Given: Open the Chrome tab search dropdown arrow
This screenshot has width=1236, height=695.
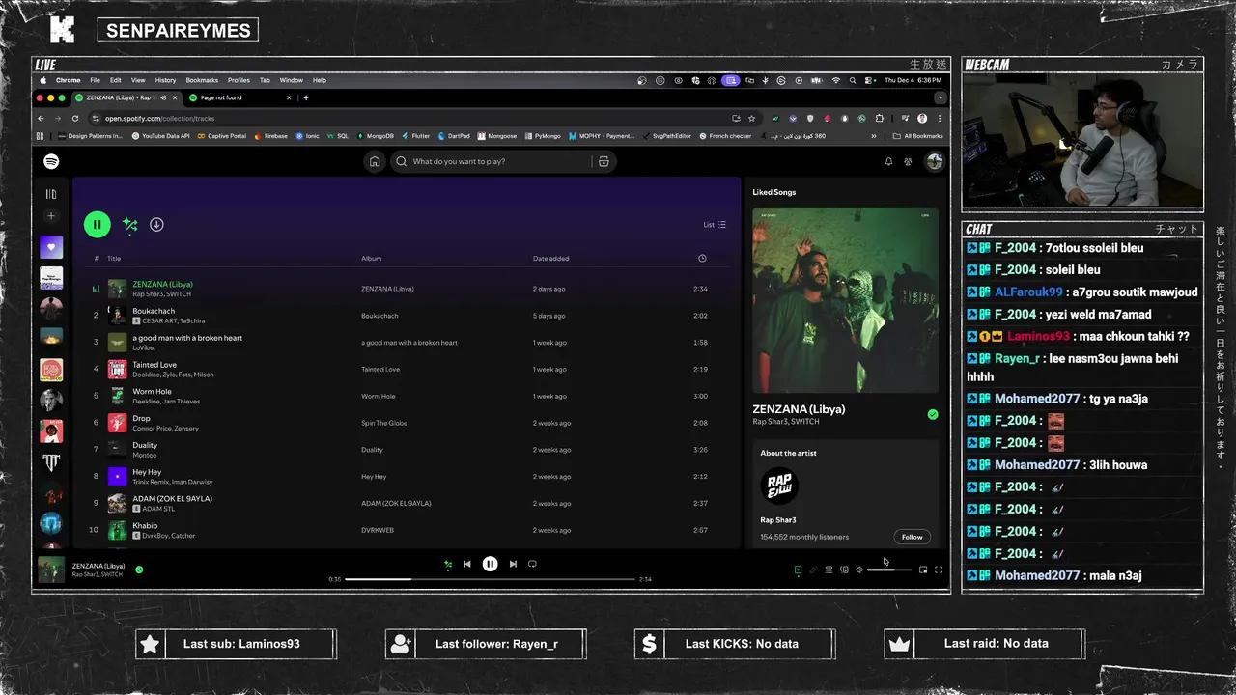Looking at the screenshot, I should click(940, 97).
